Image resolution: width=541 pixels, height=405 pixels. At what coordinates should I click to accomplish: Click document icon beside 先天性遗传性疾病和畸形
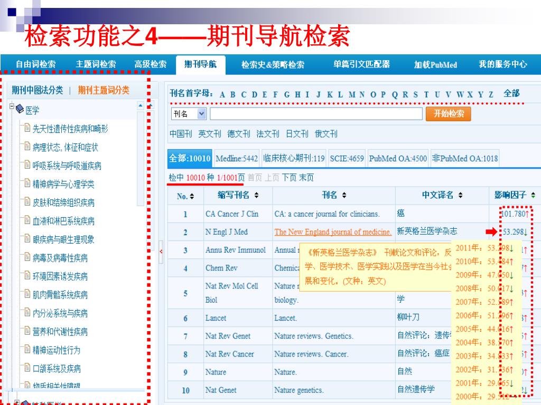click(x=27, y=128)
